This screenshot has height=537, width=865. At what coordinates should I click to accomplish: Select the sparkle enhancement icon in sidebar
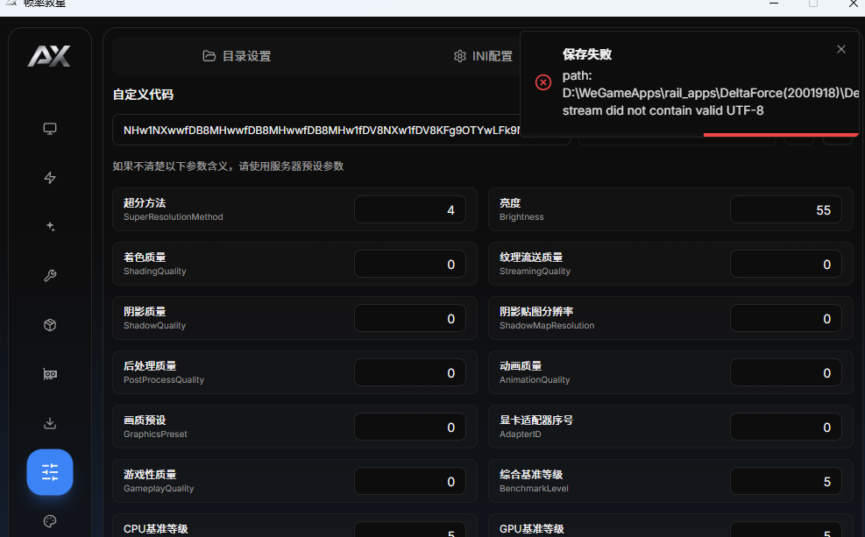50,226
